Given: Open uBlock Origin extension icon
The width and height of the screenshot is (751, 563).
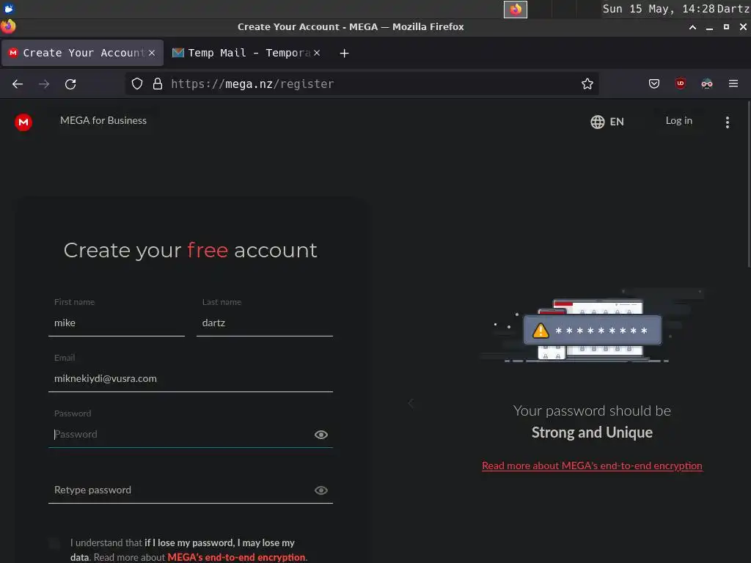Looking at the screenshot, I should pyautogui.click(x=680, y=84).
